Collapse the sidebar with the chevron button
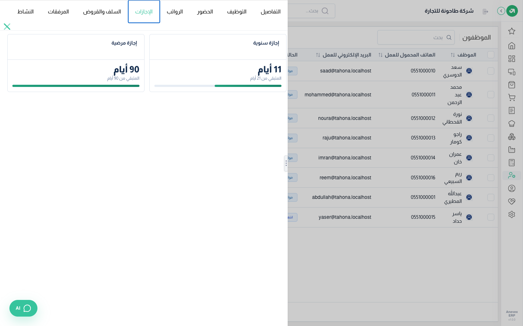Image resolution: width=523 pixels, height=326 pixels. [501, 11]
